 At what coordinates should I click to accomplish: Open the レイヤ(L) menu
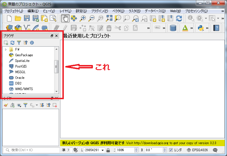pos(66,11)
